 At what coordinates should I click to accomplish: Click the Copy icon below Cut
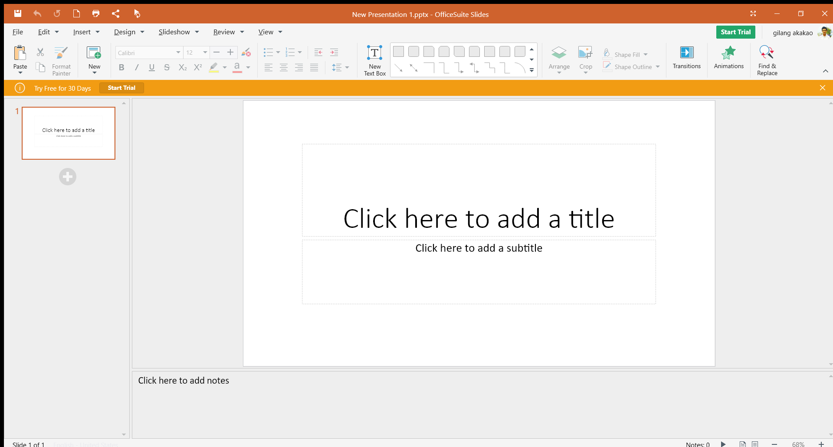(x=40, y=67)
